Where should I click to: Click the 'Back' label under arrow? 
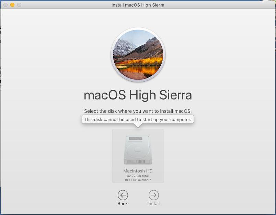[123, 204]
